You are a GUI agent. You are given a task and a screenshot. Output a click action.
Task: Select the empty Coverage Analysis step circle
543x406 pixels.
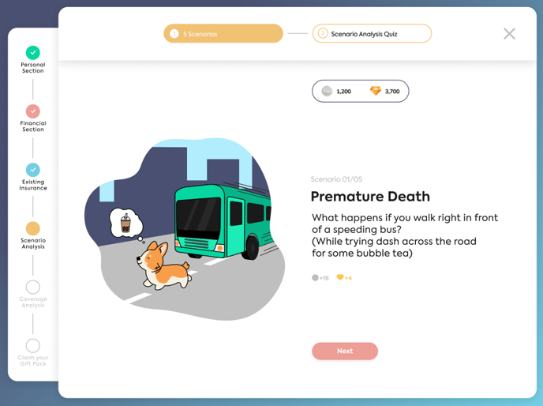click(x=32, y=287)
